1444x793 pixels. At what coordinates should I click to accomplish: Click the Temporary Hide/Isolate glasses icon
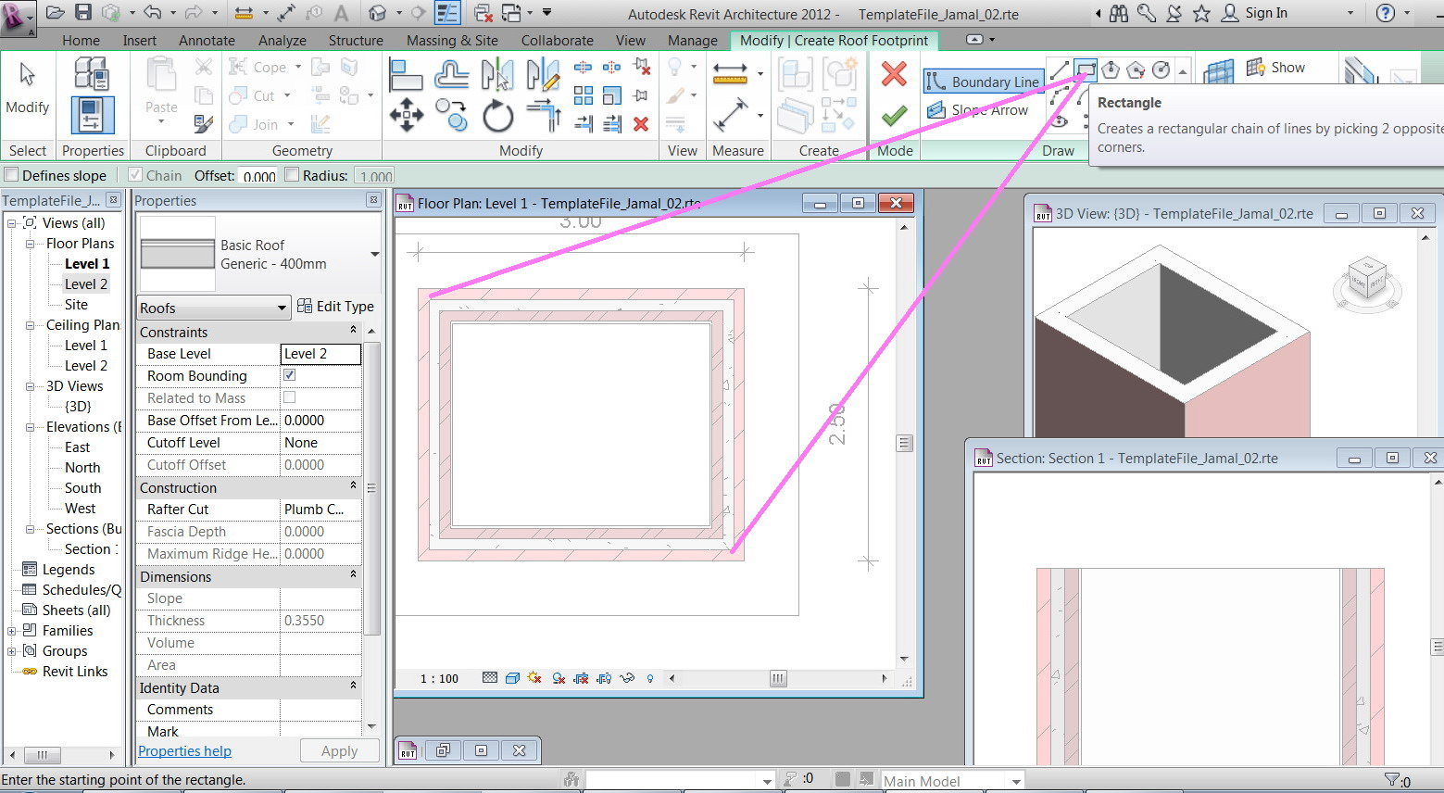tap(627, 678)
